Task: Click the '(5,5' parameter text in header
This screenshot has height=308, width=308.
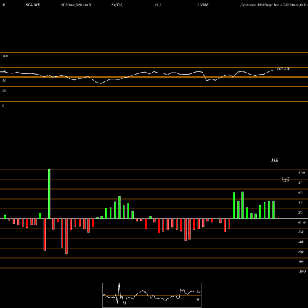Action: pyautogui.click(x=158, y=5)
